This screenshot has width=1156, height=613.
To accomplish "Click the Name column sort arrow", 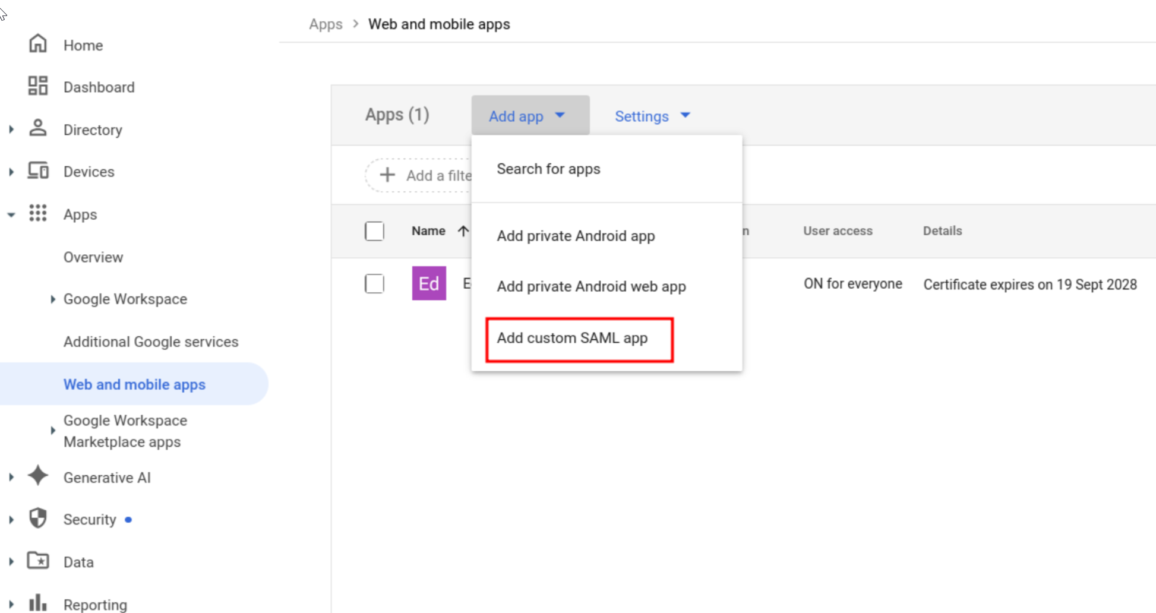I will (463, 231).
